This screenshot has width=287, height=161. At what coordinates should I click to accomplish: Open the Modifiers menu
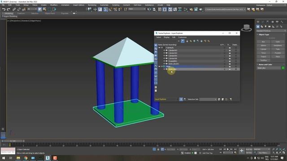point(54,5)
